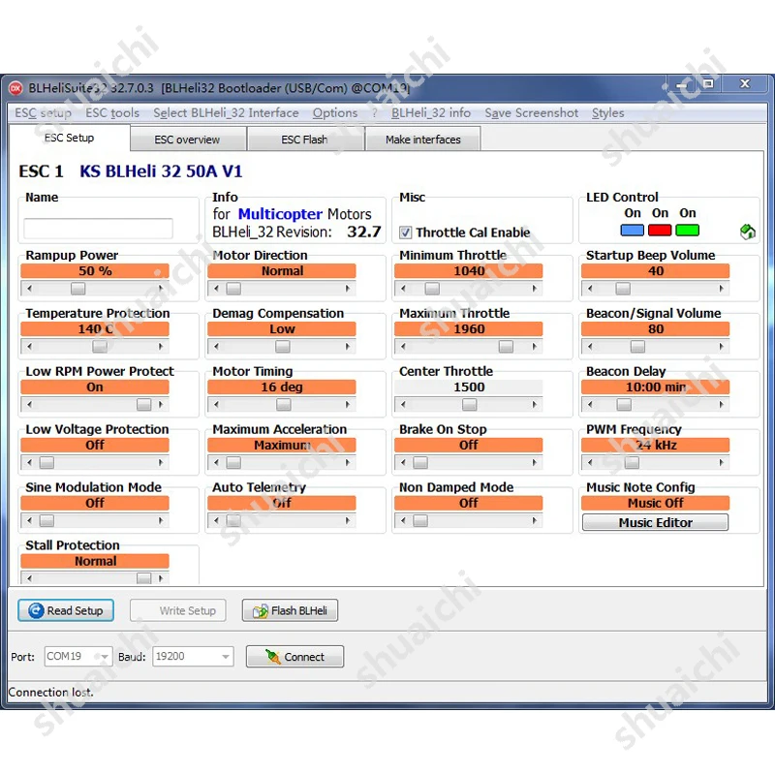Click Minimum Throttle slider right arrow
The image size is (775, 775).
pos(535,288)
